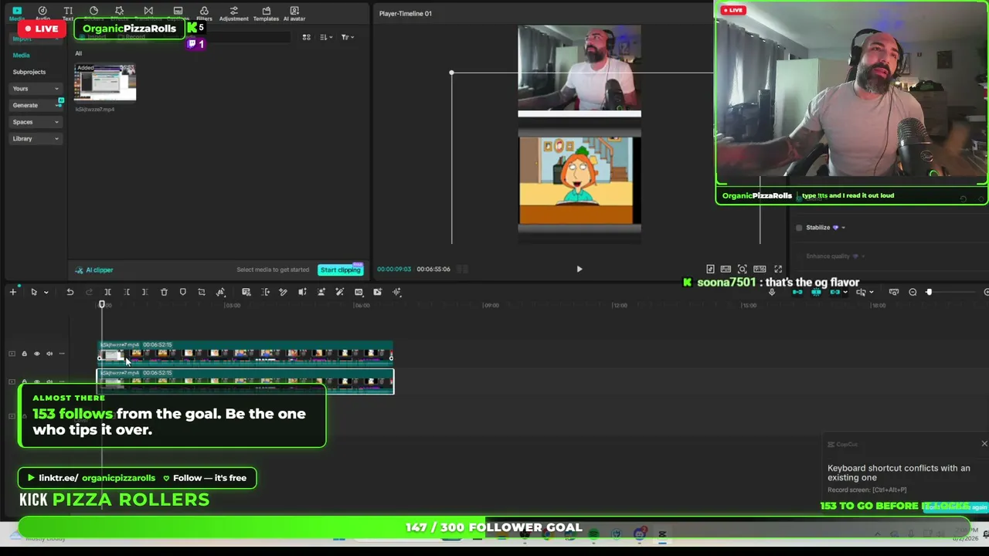Open the AI avatar panel
The height and width of the screenshot is (556, 989).
click(x=294, y=14)
